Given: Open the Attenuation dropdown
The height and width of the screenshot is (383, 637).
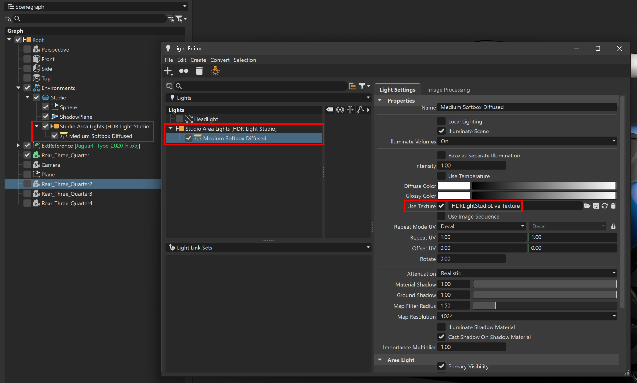Looking at the screenshot, I should pos(527,273).
